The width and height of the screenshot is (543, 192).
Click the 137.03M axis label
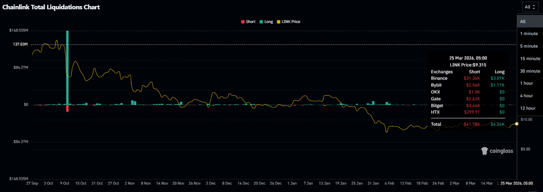21,44
